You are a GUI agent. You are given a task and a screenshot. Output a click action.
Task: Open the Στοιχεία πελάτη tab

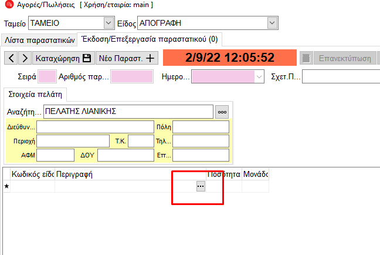point(35,95)
